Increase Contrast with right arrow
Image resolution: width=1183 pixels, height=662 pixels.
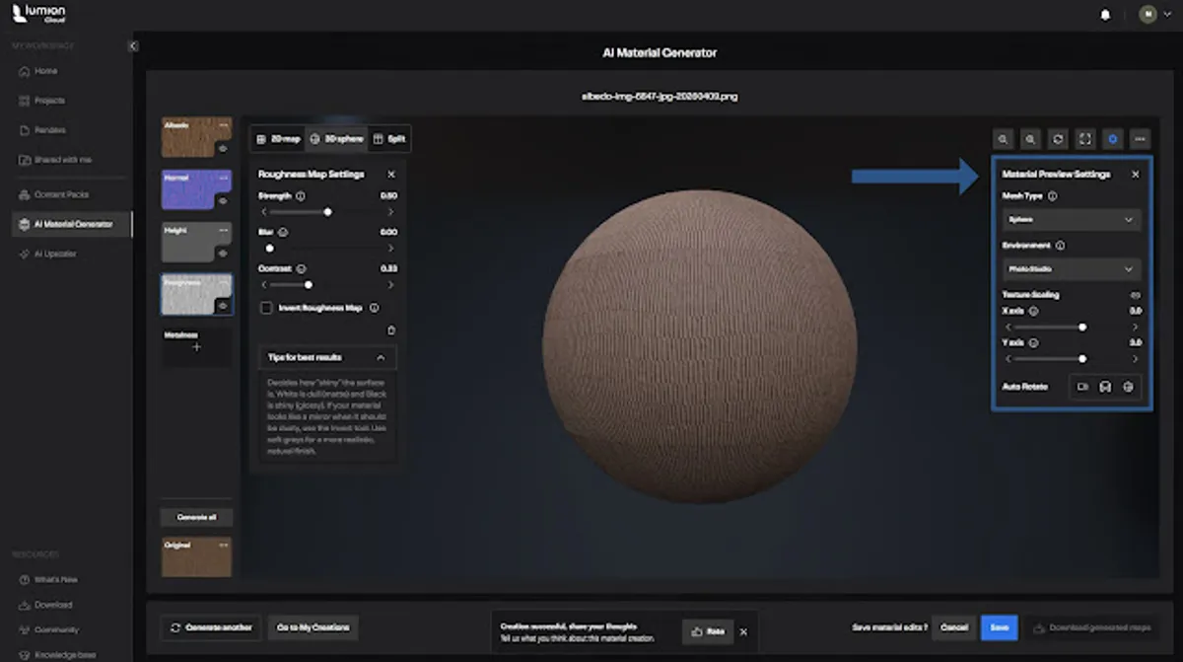click(x=391, y=285)
